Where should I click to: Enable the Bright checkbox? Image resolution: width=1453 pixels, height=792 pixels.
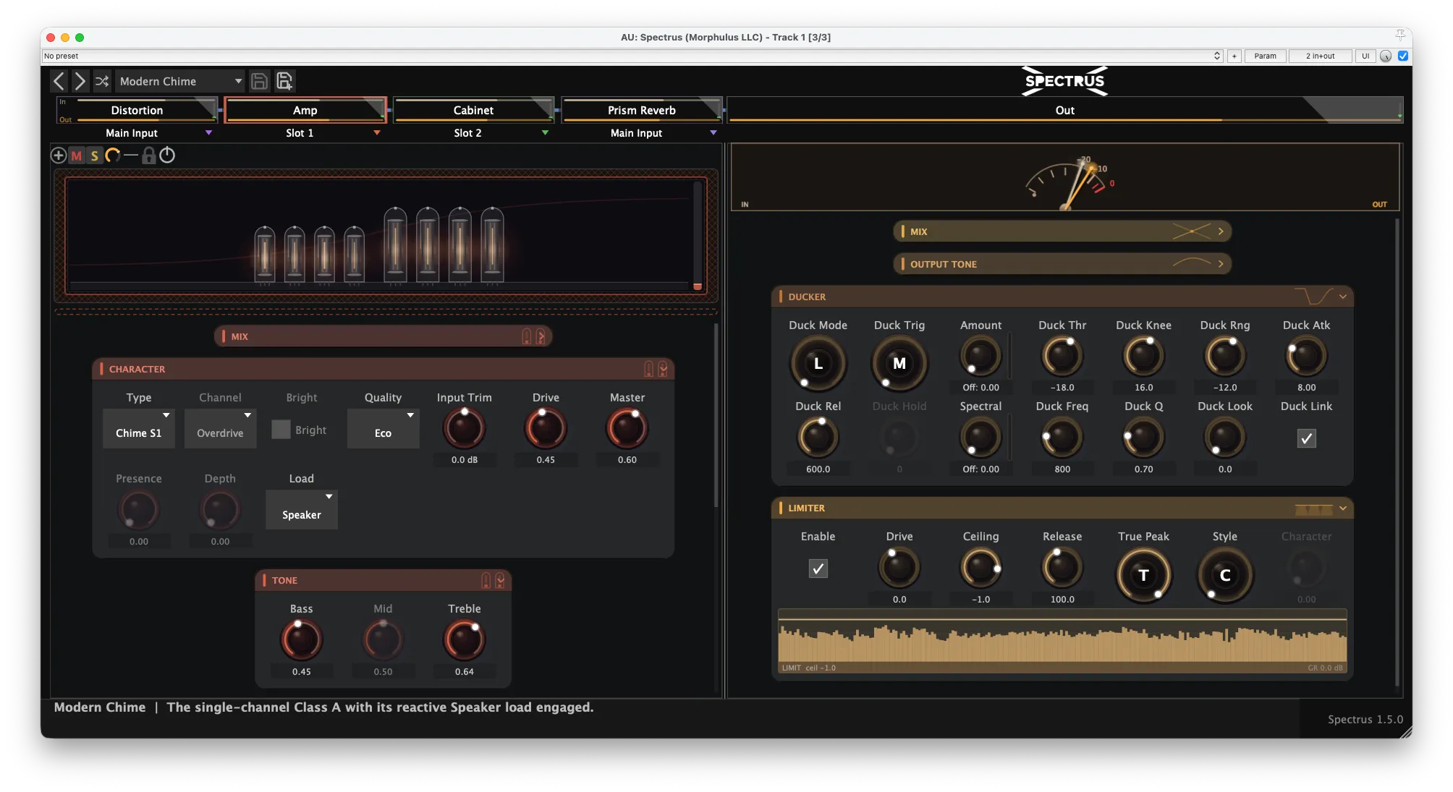point(281,430)
